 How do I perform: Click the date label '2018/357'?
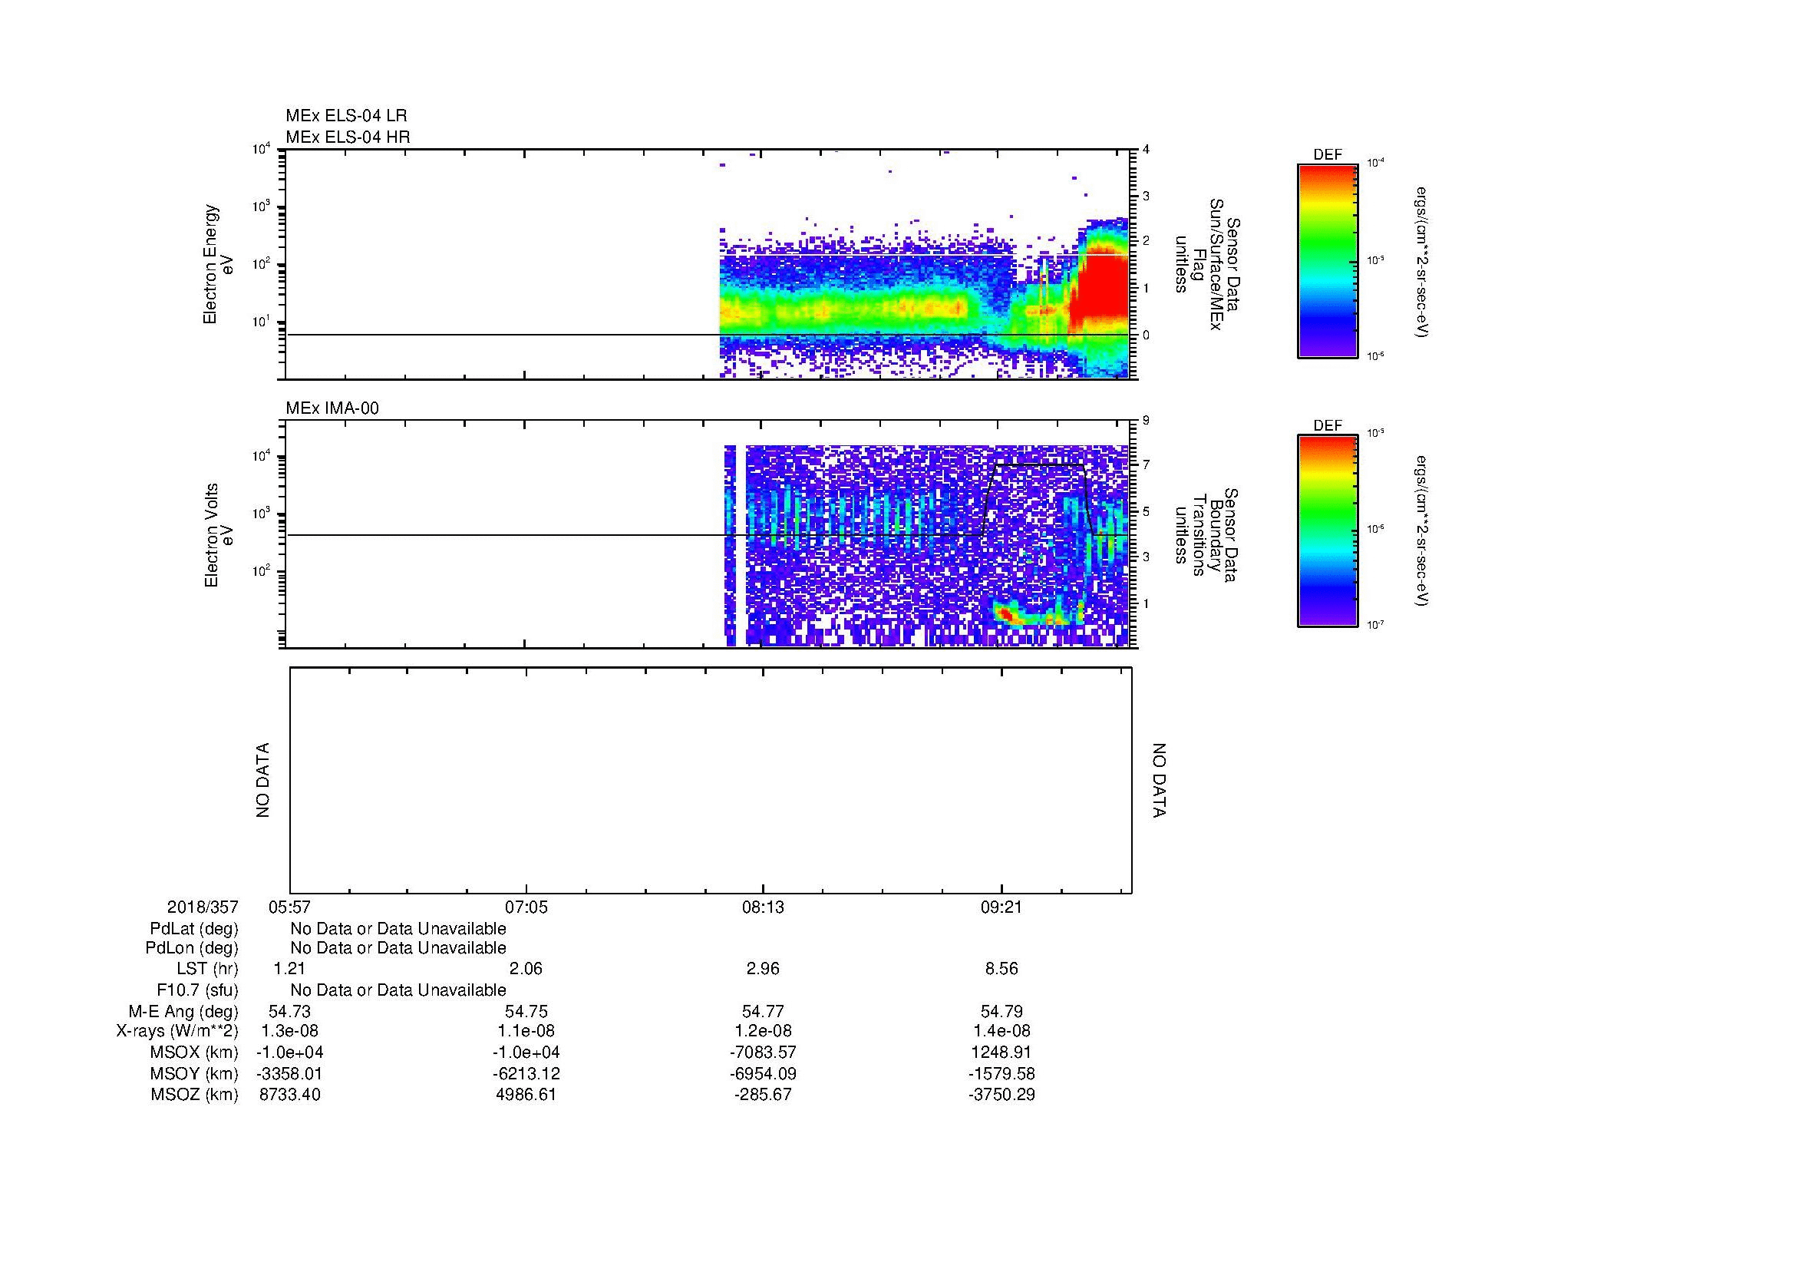coord(203,907)
